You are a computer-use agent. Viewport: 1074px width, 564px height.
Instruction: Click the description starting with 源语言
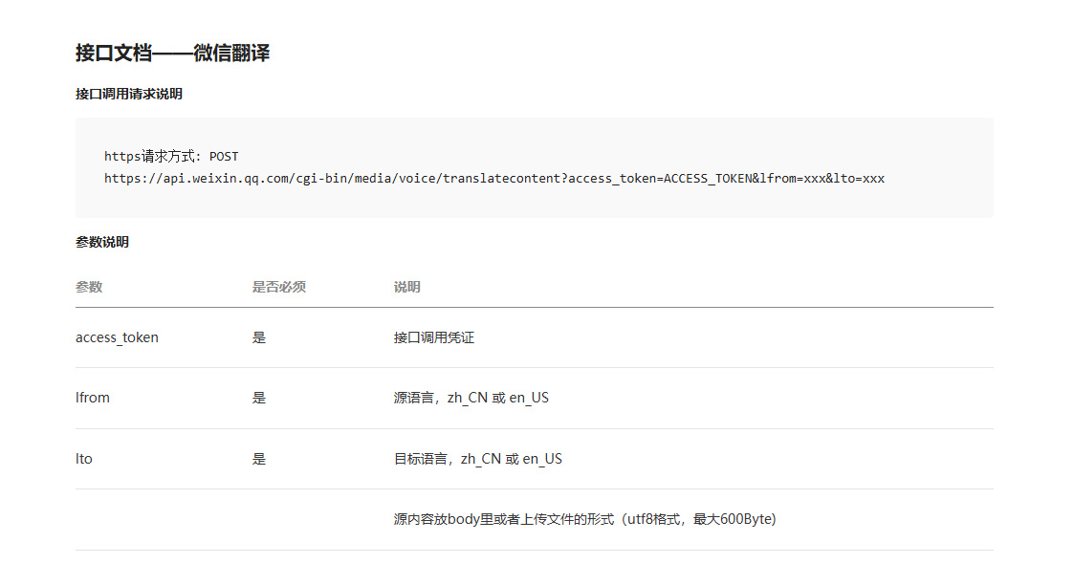tap(471, 398)
